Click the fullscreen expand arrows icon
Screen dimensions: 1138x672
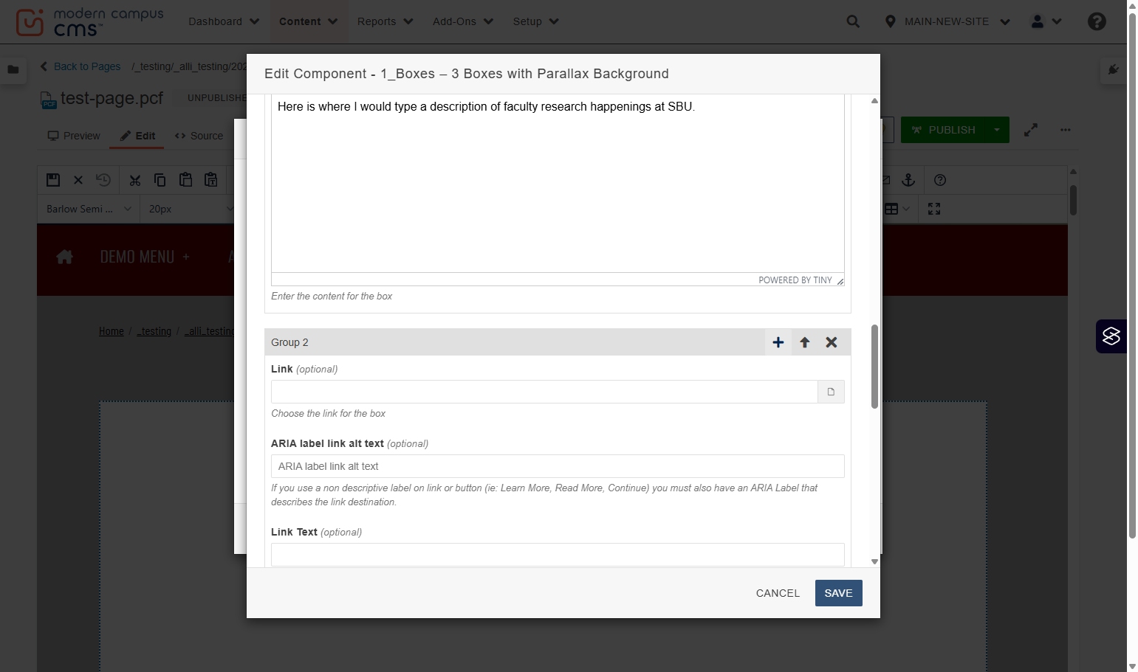coord(1031,130)
